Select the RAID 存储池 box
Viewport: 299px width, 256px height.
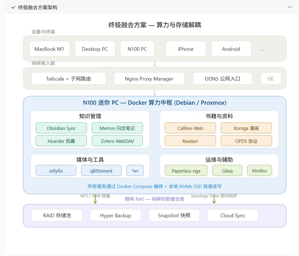57,215
